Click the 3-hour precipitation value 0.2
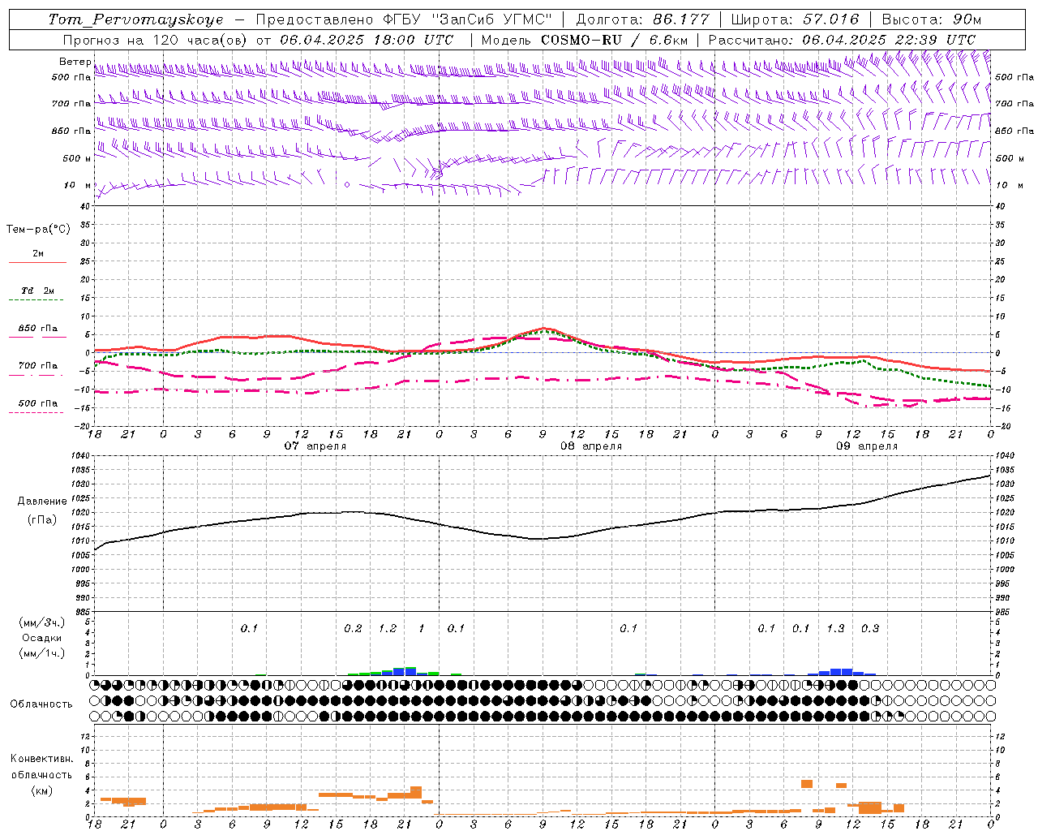The width and height of the screenshot is (1038, 831). point(353,629)
